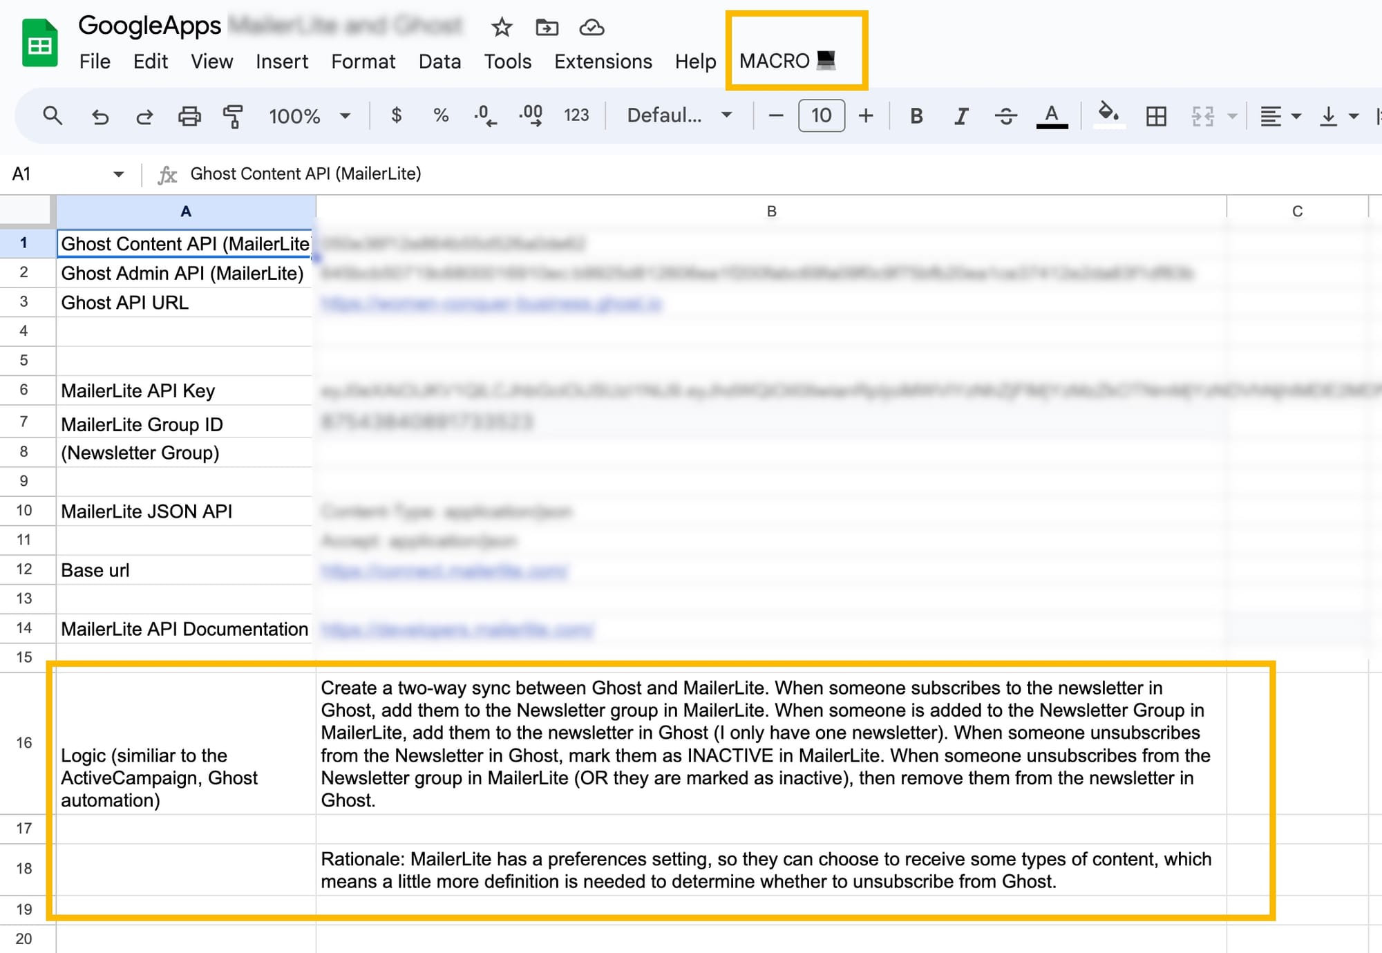
Task: Open the borders tool
Action: pyautogui.click(x=1156, y=115)
